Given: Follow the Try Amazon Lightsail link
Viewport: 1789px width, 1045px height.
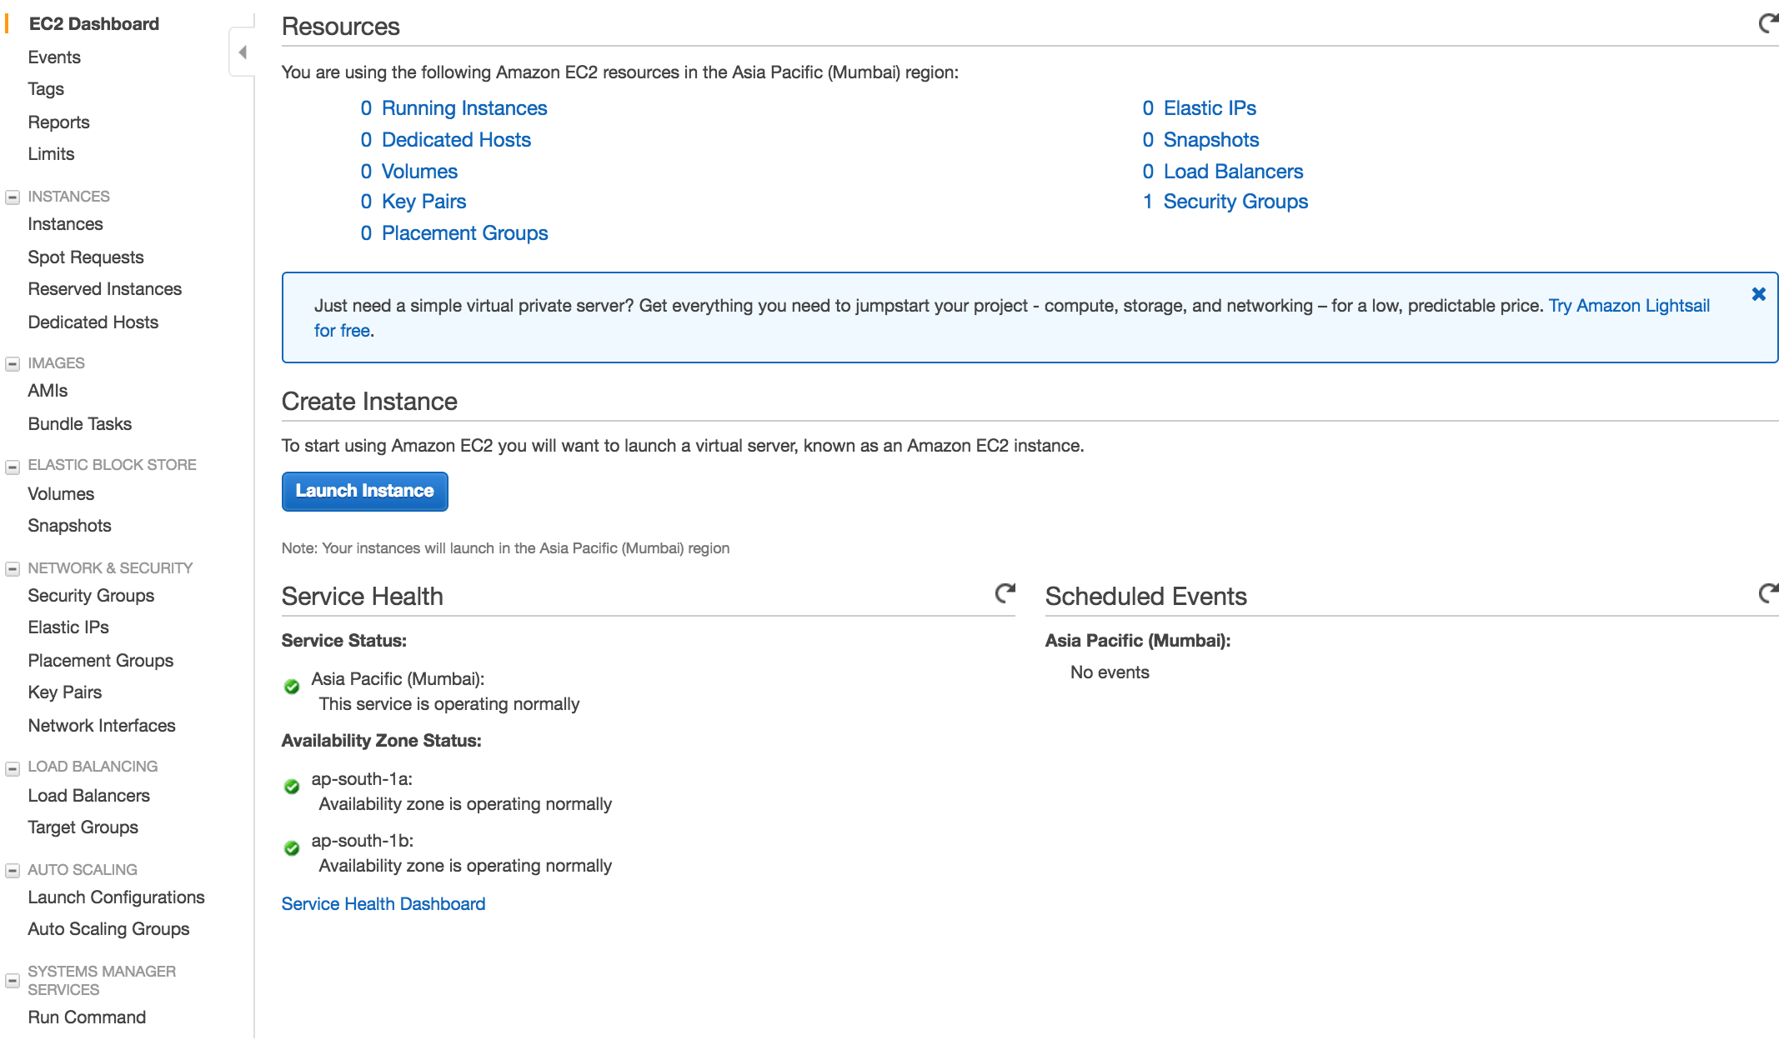Looking at the screenshot, I should pyautogui.click(x=1629, y=306).
